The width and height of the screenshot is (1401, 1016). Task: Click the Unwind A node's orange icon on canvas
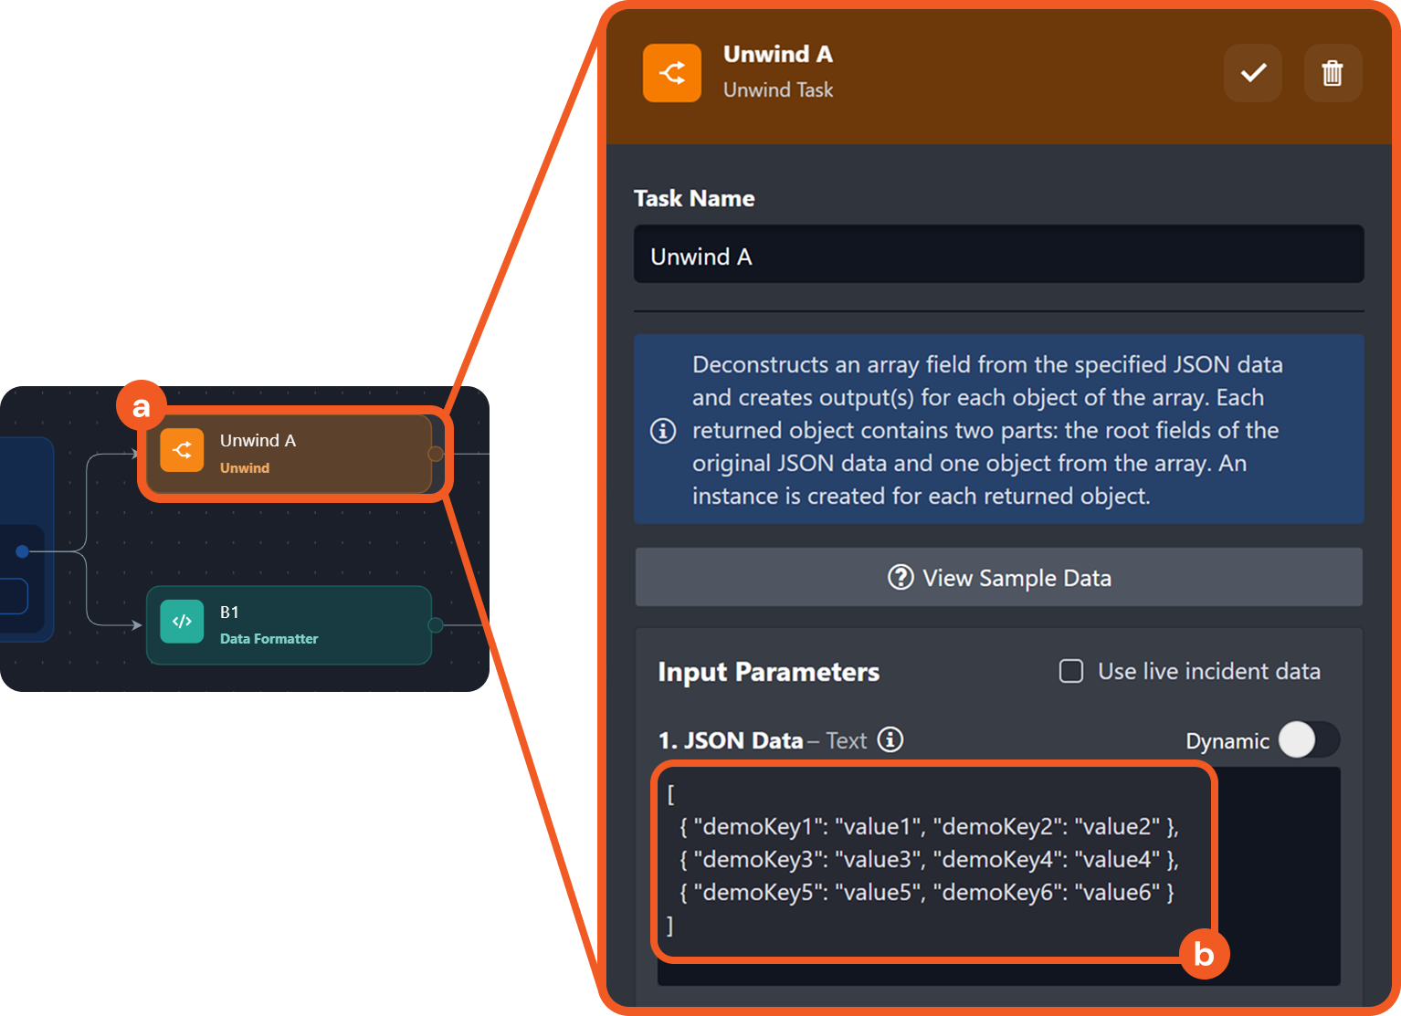(x=182, y=450)
